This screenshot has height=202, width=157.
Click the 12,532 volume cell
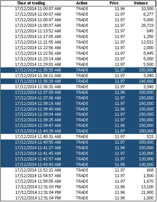147,42
